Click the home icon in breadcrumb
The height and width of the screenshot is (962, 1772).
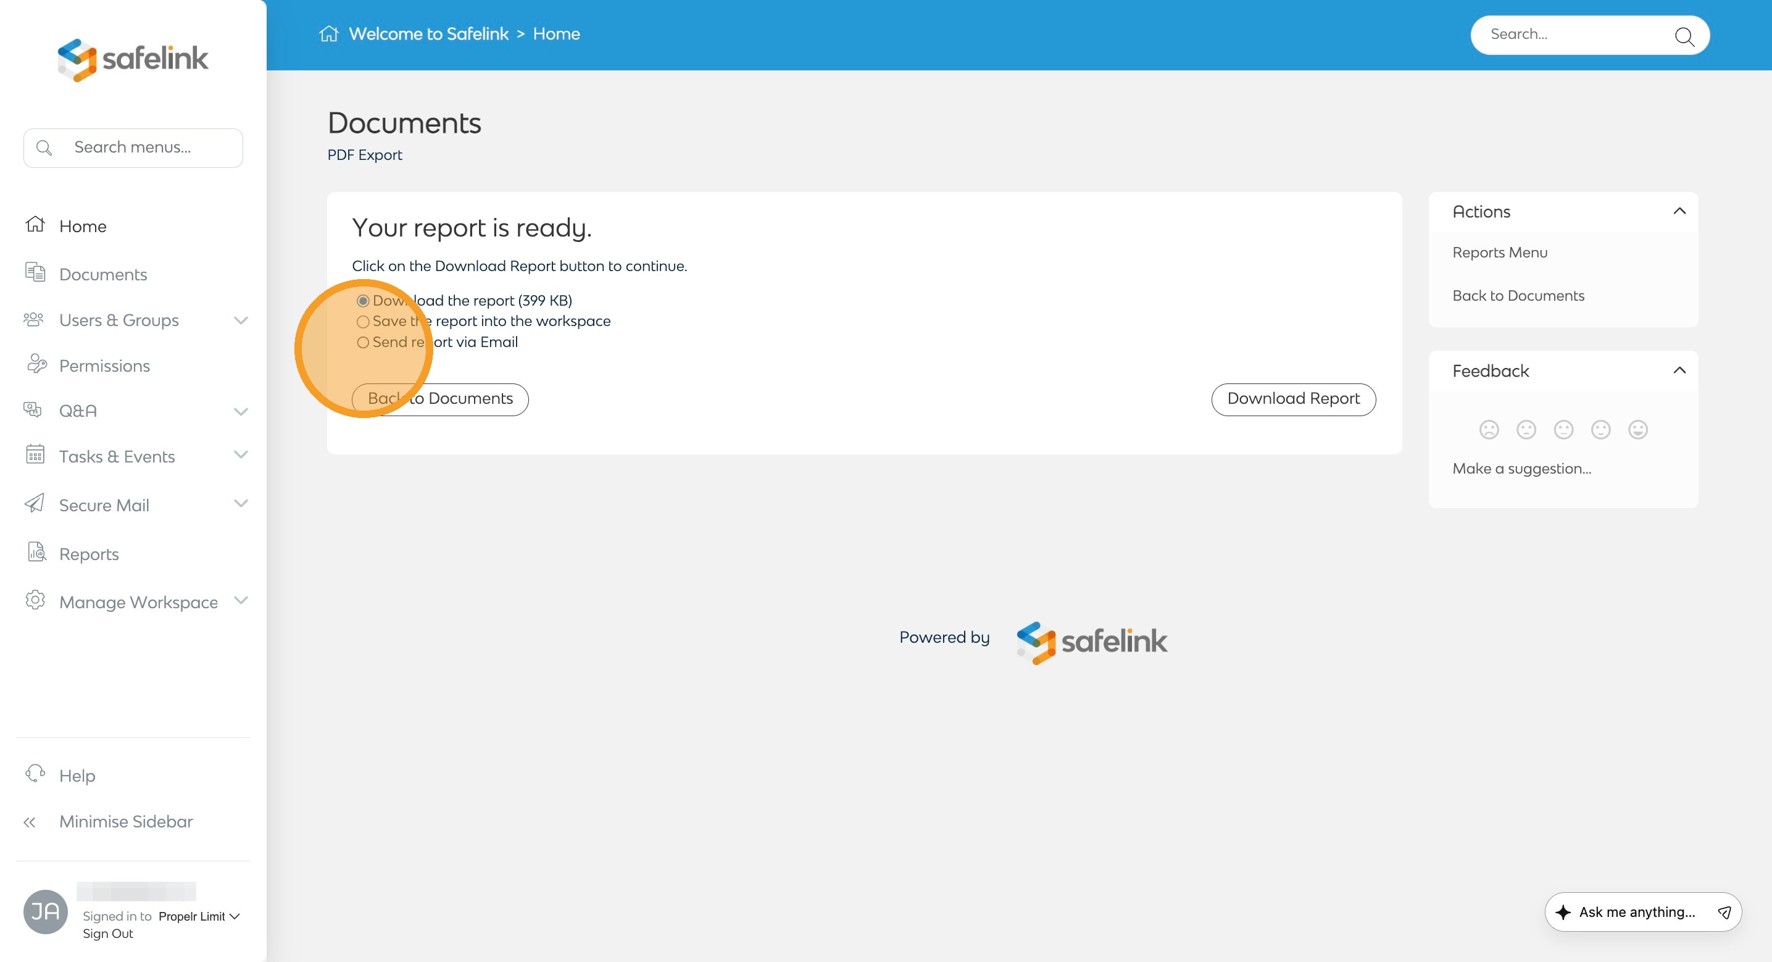[x=329, y=34]
